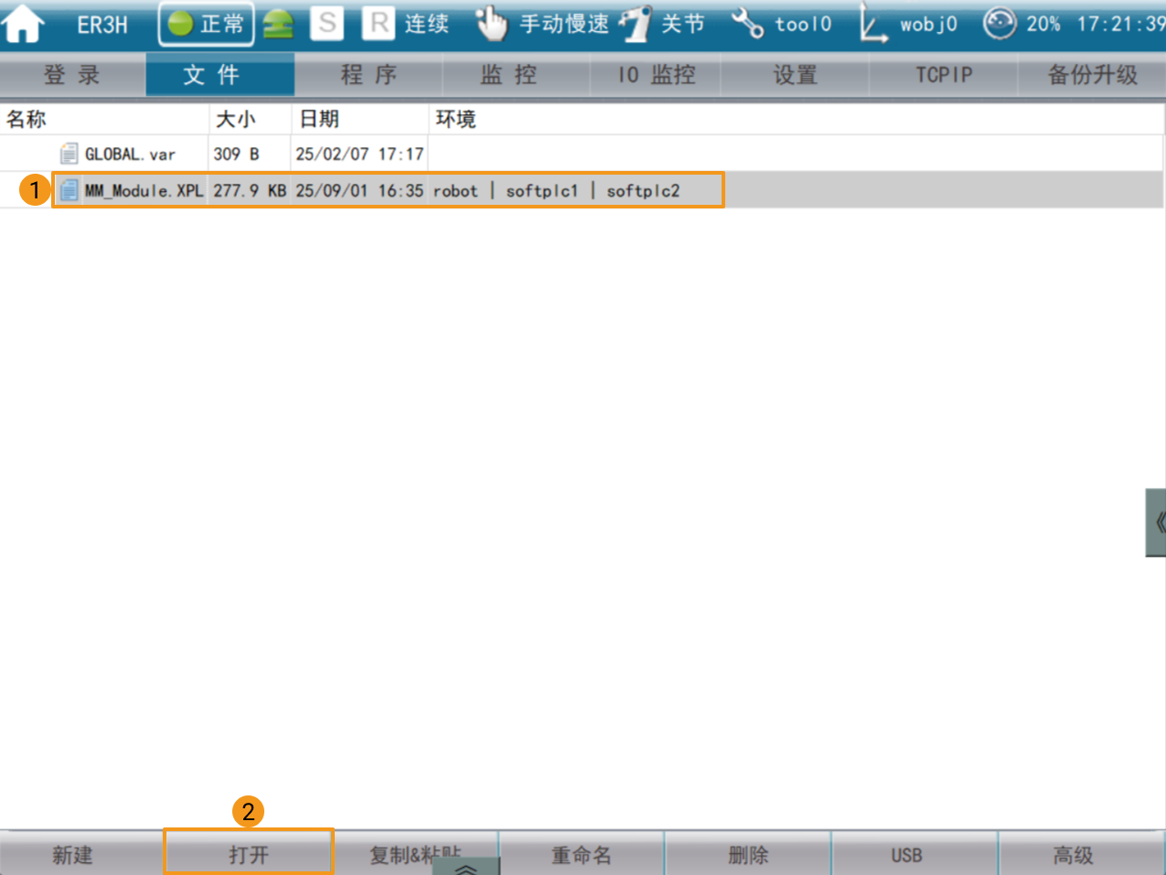This screenshot has width=1166, height=875.
Task: Switch to the TCPIP tab
Action: coord(944,75)
